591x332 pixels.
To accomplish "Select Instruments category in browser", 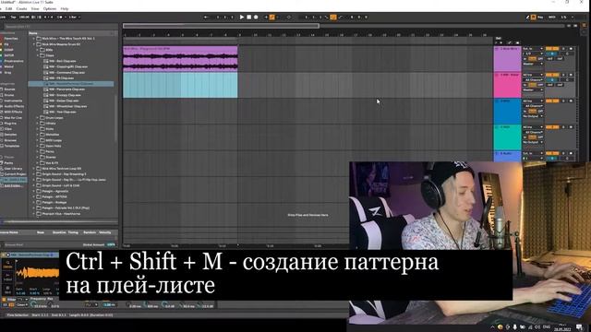I will tap(13, 101).
